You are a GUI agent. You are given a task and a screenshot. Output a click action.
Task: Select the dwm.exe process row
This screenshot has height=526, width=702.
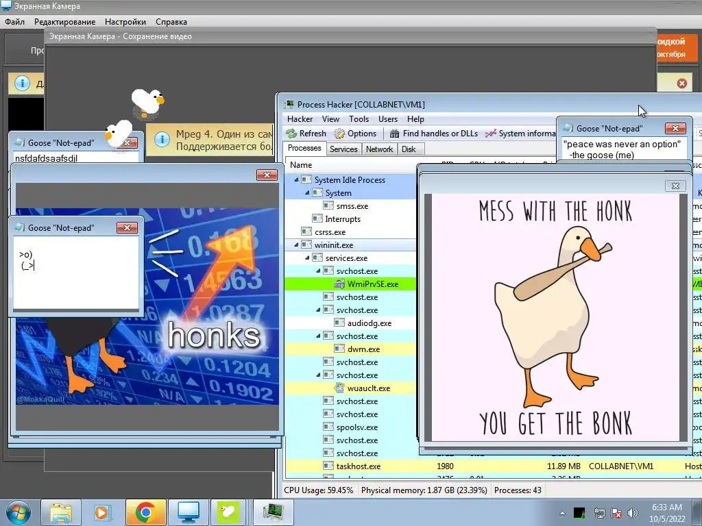coord(350,349)
